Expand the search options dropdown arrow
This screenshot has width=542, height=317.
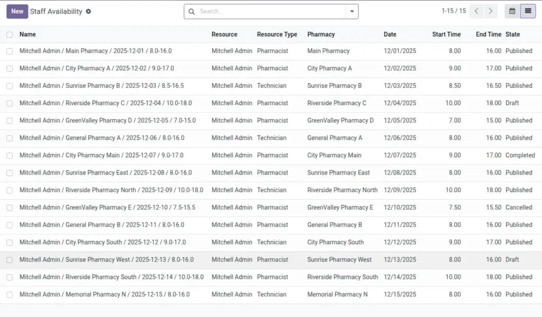pos(352,12)
